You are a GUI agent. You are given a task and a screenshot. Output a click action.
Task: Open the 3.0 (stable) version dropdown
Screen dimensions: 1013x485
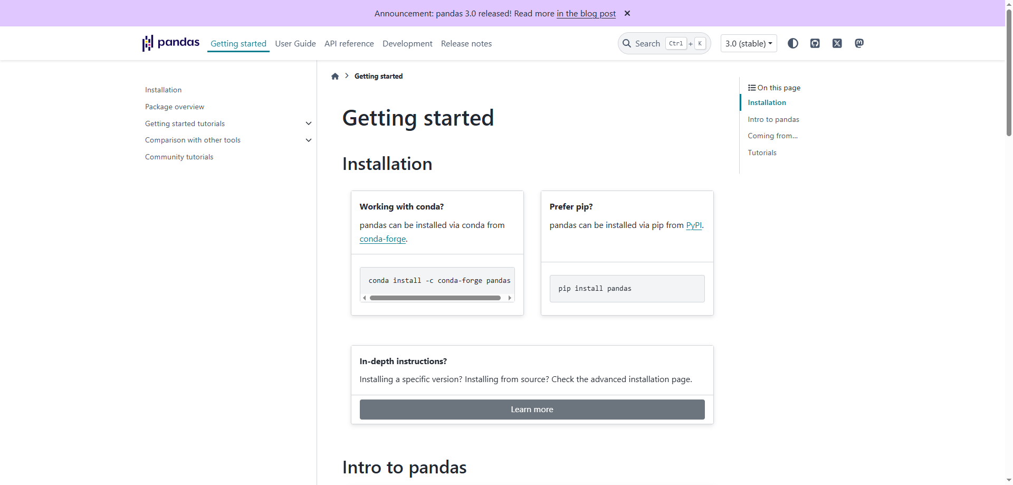coord(748,43)
